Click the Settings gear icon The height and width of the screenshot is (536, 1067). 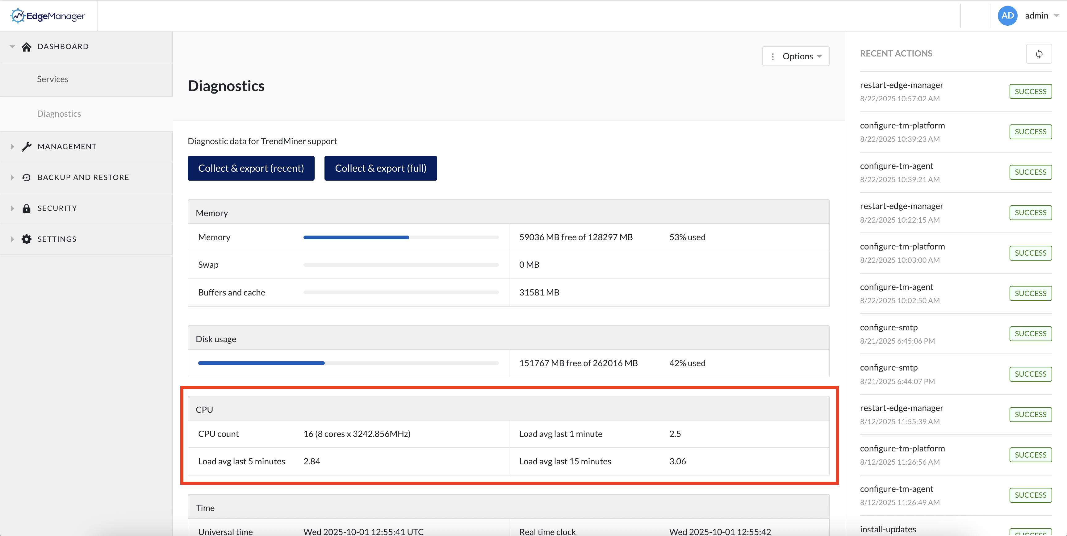pyautogui.click(x=27, y=239)
